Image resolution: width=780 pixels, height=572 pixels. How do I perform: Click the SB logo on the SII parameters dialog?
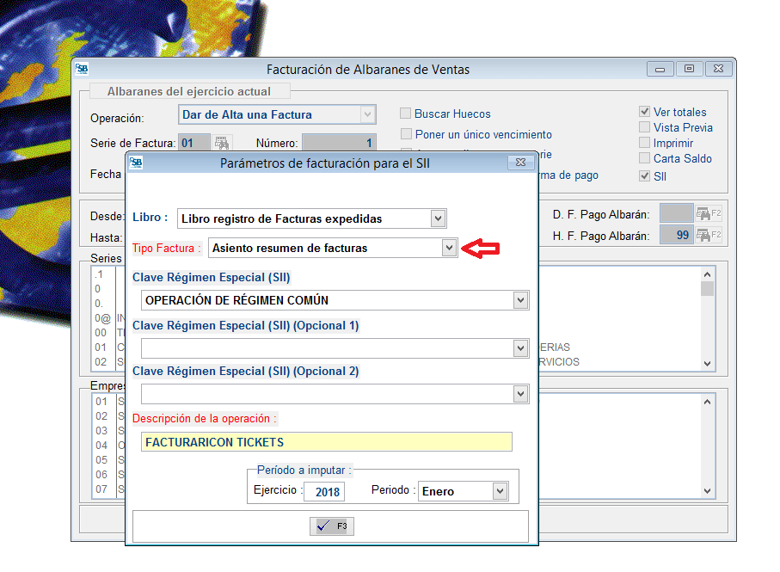click(x=135, y=163)
